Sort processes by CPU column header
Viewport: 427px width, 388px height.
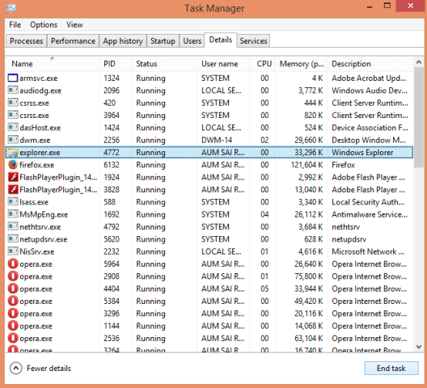pyautogui.click(x=263, y=64)
